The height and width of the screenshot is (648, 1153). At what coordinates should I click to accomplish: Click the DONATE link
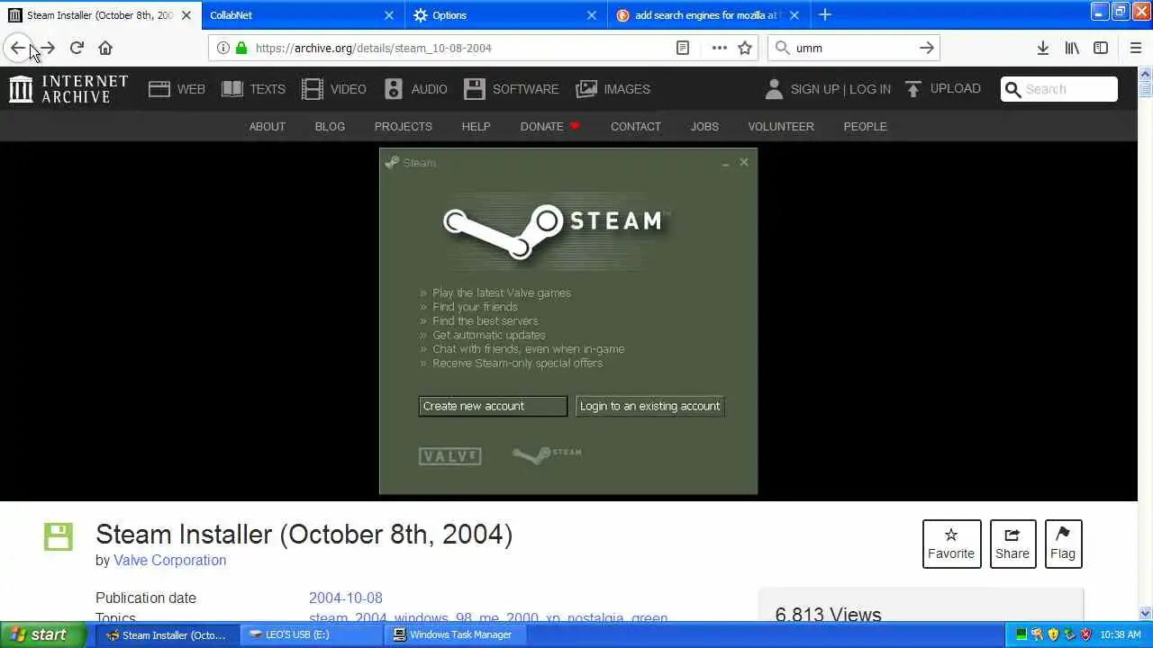coord(549,126)
